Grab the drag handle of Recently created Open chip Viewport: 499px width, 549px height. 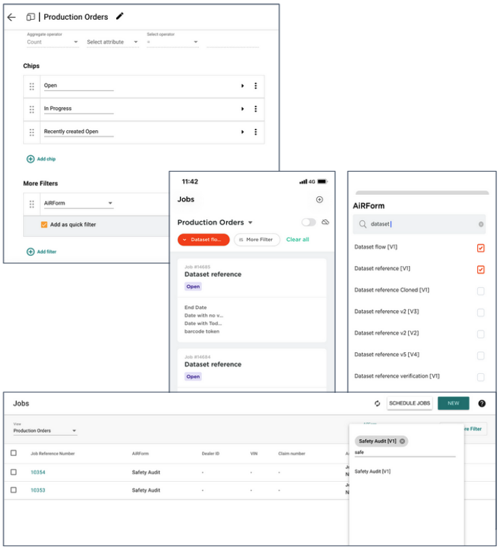click(32, 132)
